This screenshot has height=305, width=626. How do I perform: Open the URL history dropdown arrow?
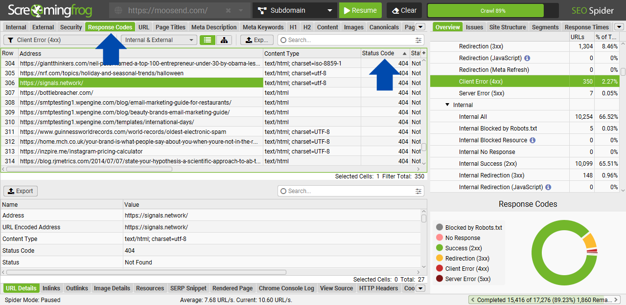coord(240,10)
